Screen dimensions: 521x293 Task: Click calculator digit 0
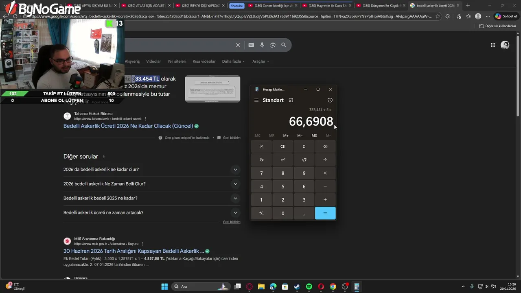(x=283, y=213)
